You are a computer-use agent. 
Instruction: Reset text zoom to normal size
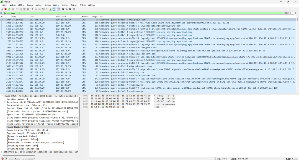coord(70,9)
